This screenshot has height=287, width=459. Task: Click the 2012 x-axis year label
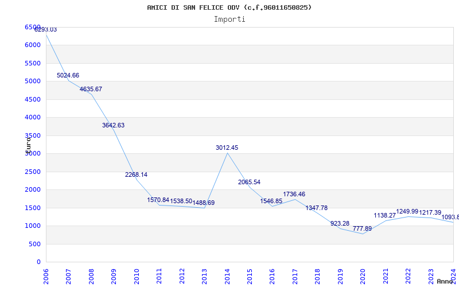click(182, 276)
